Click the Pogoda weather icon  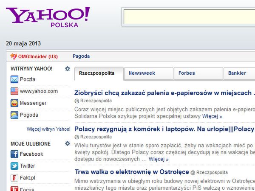(14, 115)
